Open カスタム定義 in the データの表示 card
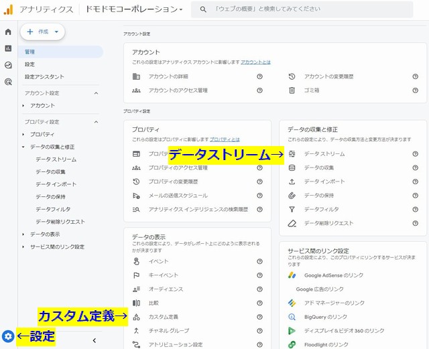 [164, 317]
